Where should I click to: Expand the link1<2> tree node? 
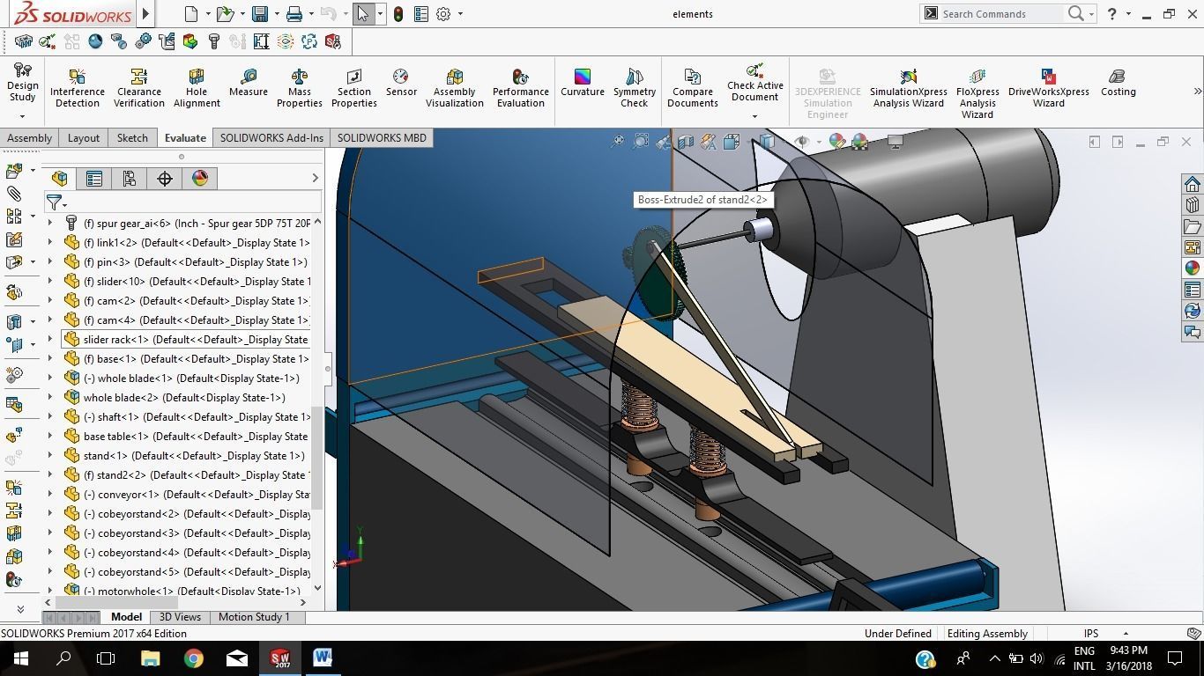[x=50, y=242]
